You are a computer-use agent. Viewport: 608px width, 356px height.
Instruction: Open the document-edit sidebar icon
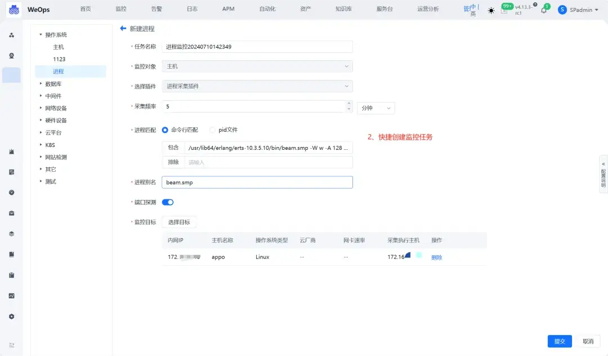(x=12, y=172)
